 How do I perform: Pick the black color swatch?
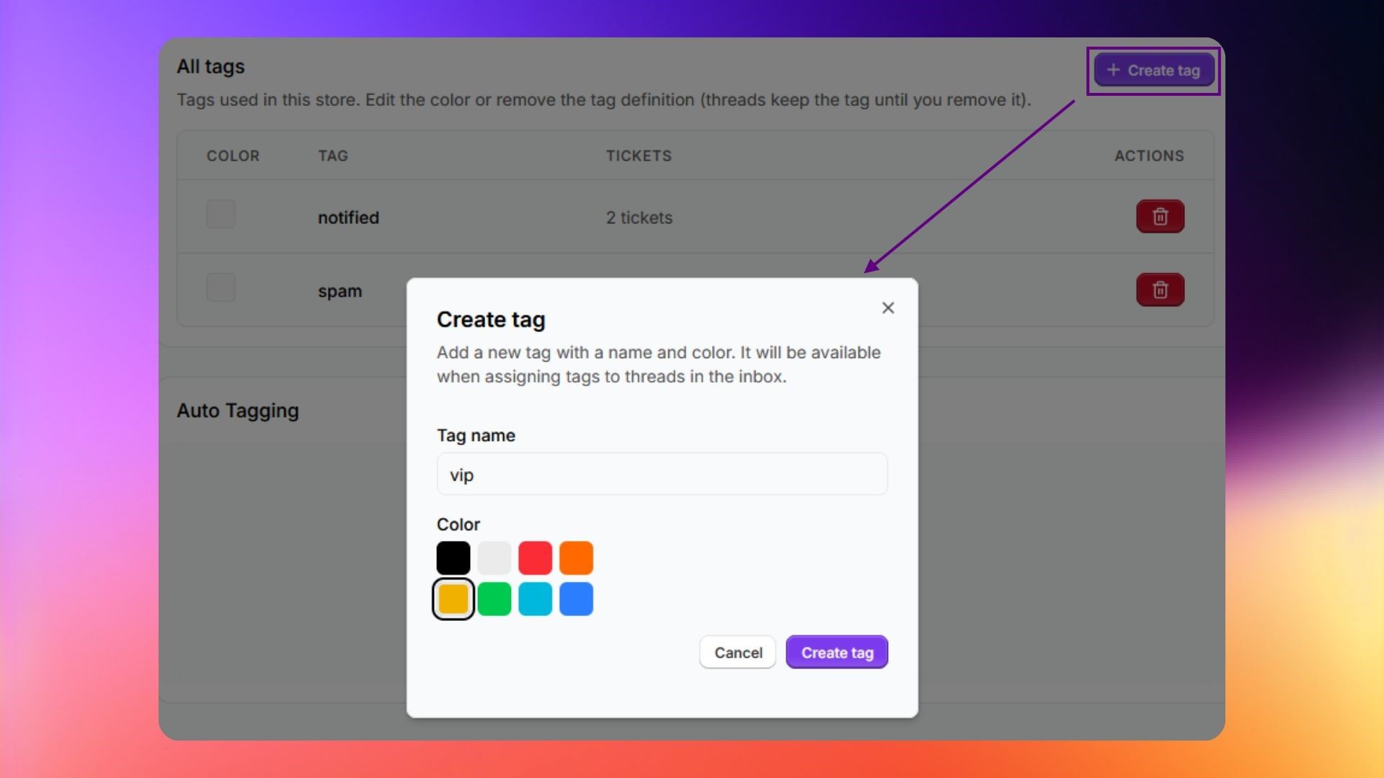click(x=453, y=558)
